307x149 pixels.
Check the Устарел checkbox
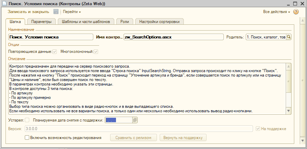[27, 120]
